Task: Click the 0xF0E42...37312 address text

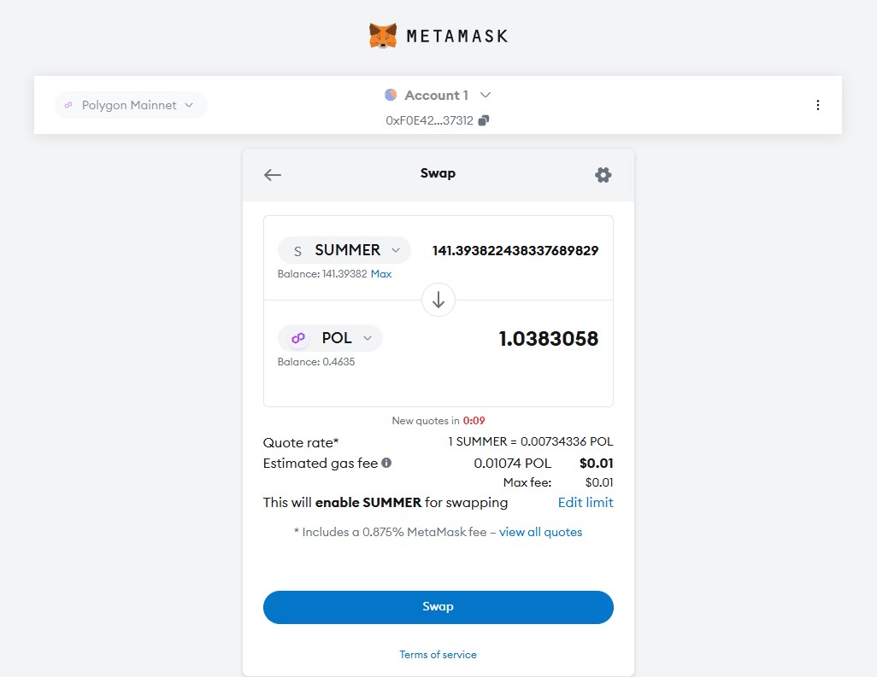Action: pyautogui.click(x=429, y=120)
